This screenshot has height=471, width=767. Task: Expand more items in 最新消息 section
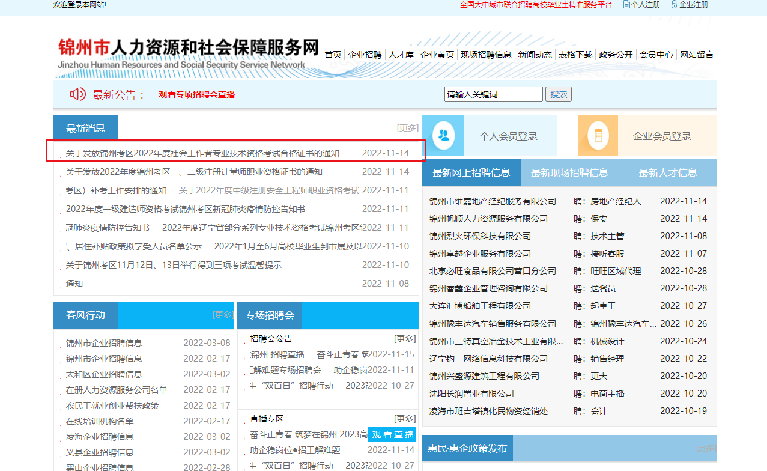pos(407,128)
